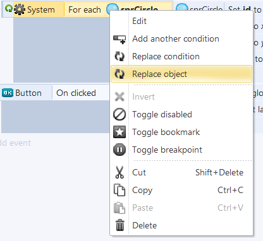
Task: Click the sprCircle action object on the right
Action: tap(199, 9)
